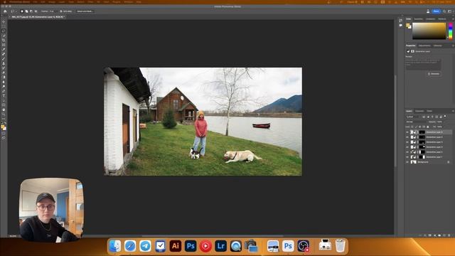Switch to the Paths tab
Viewport: 455px width, 256px height.
(429, 111)
